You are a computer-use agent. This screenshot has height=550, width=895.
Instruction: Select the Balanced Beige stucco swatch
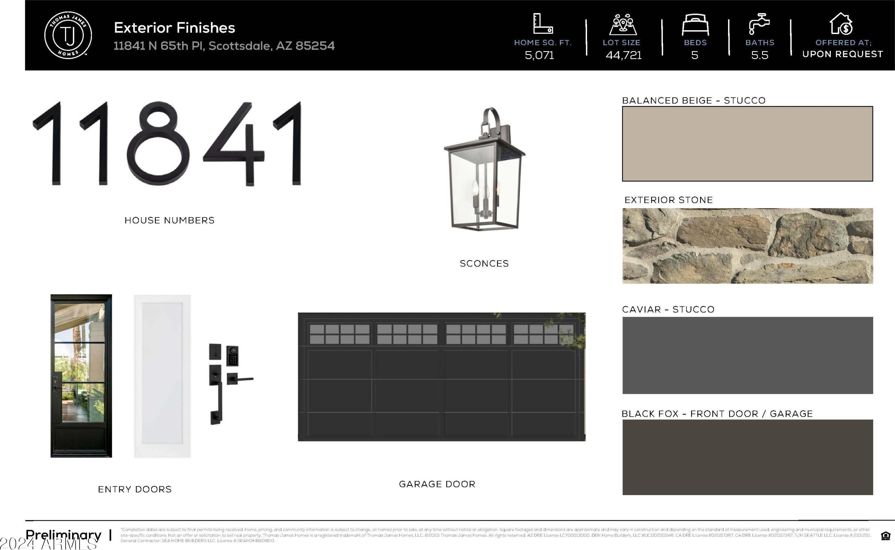[747, 144]
